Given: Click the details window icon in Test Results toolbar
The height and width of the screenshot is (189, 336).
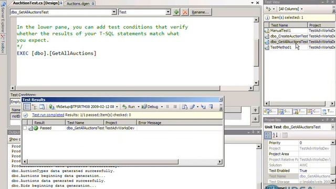Looking at the screenshot, I should point(42,107).
